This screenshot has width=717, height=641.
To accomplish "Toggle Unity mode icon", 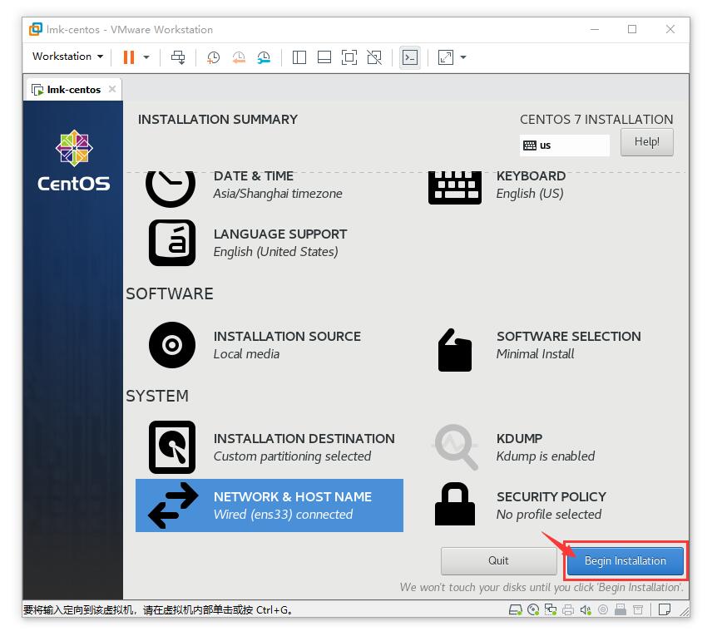I will [374, 57].
